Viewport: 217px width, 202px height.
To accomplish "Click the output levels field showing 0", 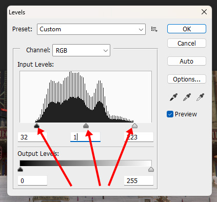I will (32, 180).
